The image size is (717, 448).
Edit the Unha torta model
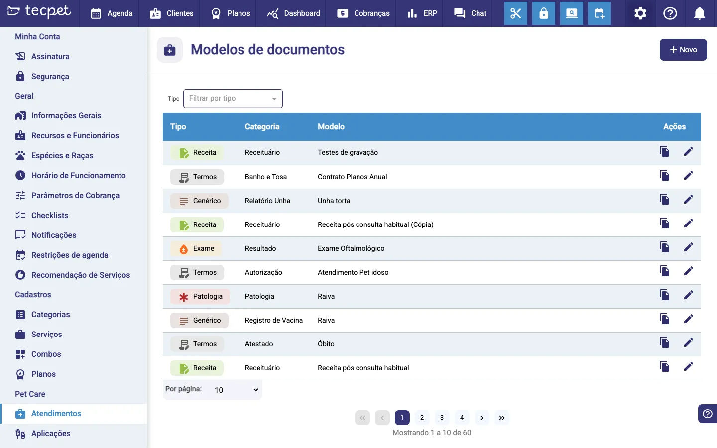(x=689, y=199)
